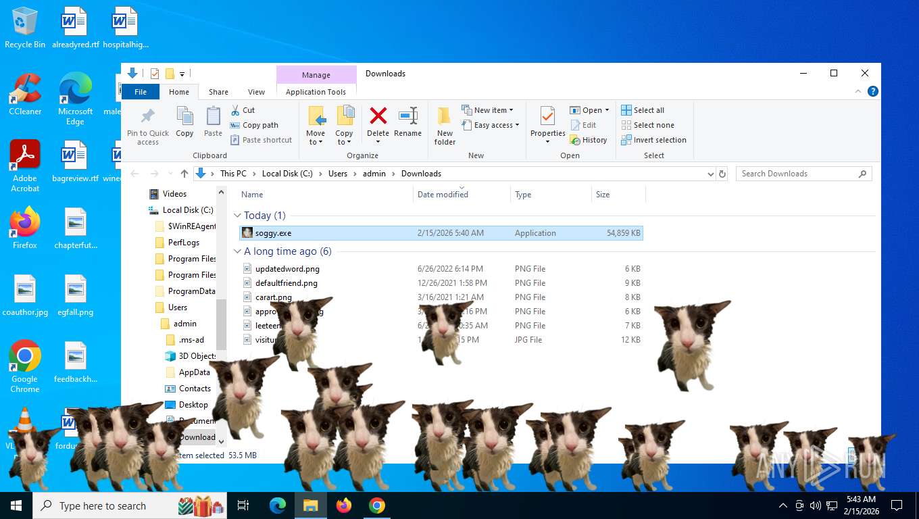This screenshot has height=519, width=919.
Task: Click the Back navigation arrow
Action: 135,174
